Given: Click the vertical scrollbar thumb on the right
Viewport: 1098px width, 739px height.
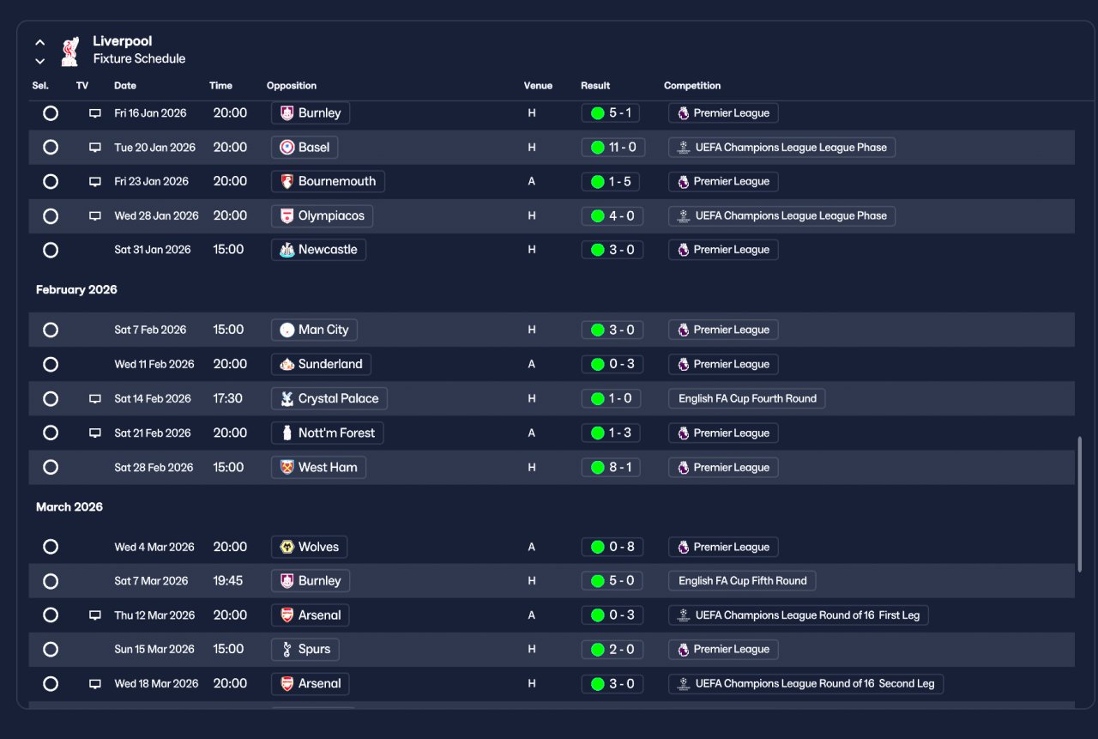Looking at the screenshot, I should (x=1080, y=505).
